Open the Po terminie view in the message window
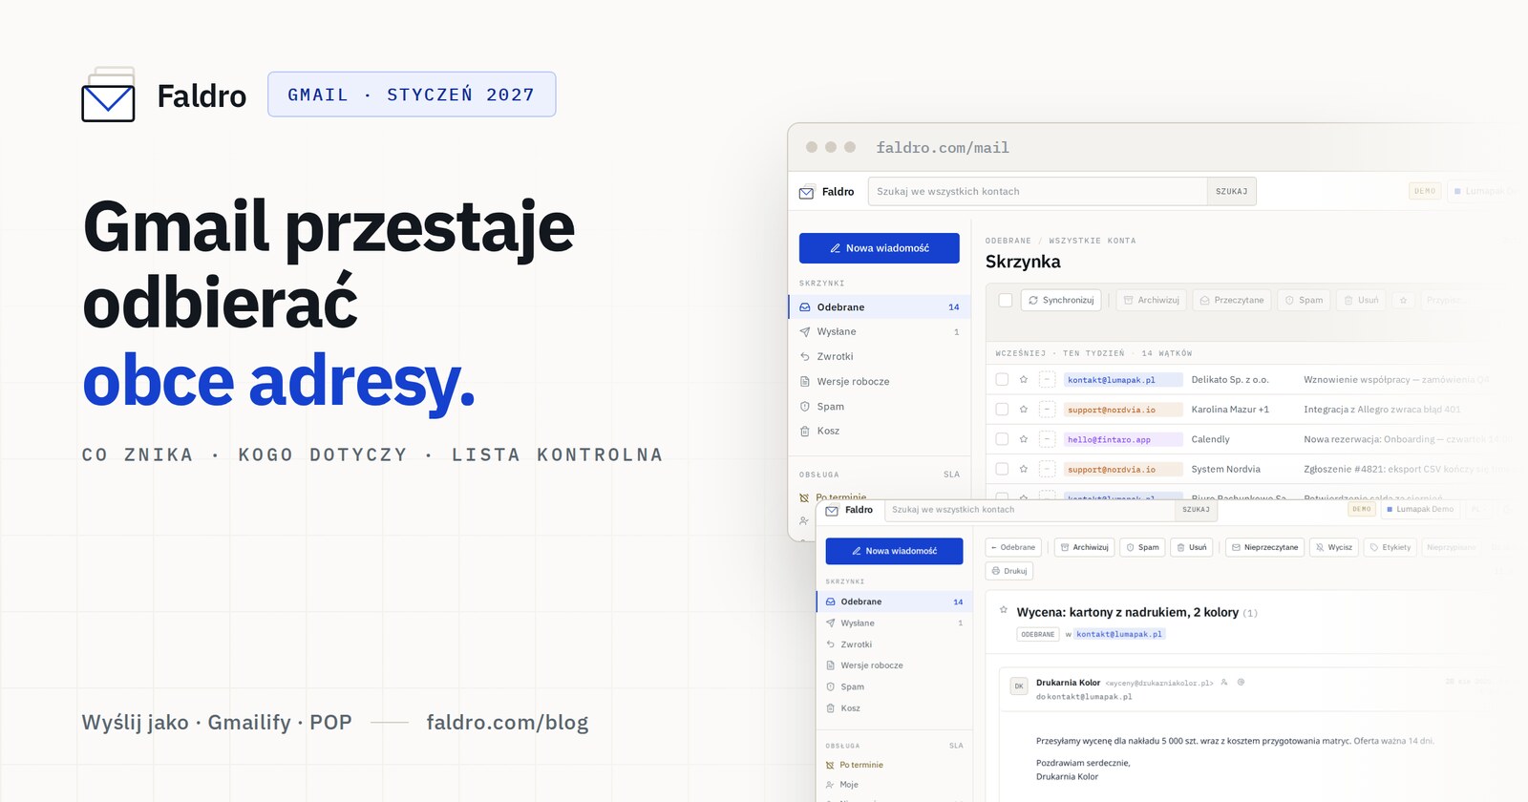 894,765
